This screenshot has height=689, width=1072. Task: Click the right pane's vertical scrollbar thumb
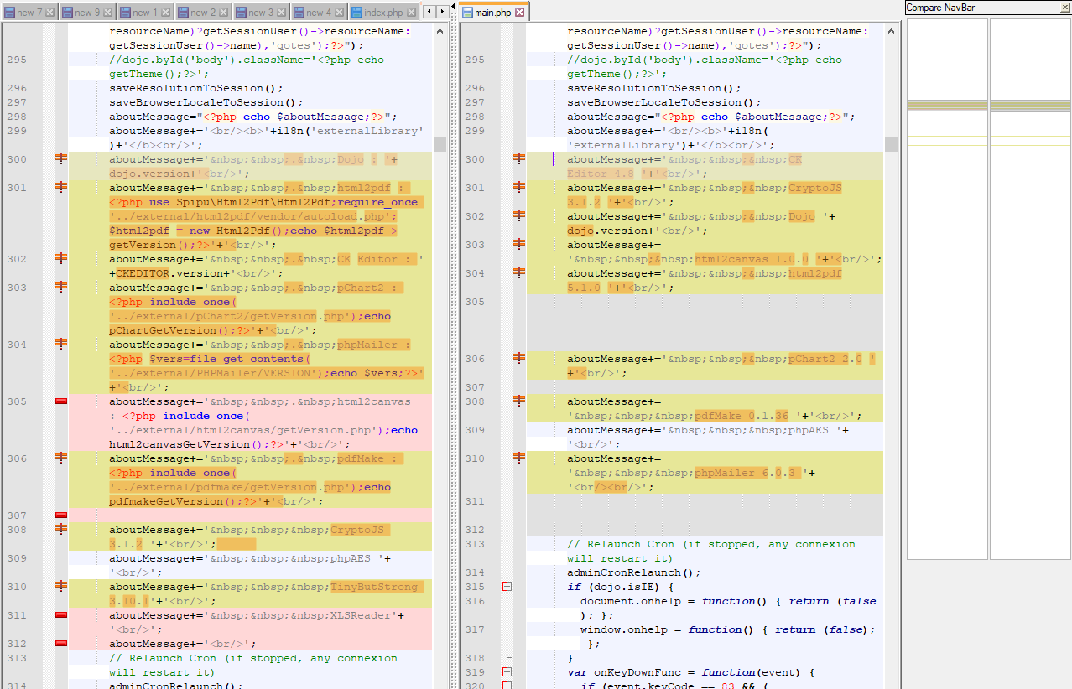pos(891,145)
